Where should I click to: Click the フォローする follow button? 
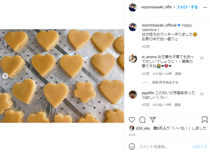point(187,7)
